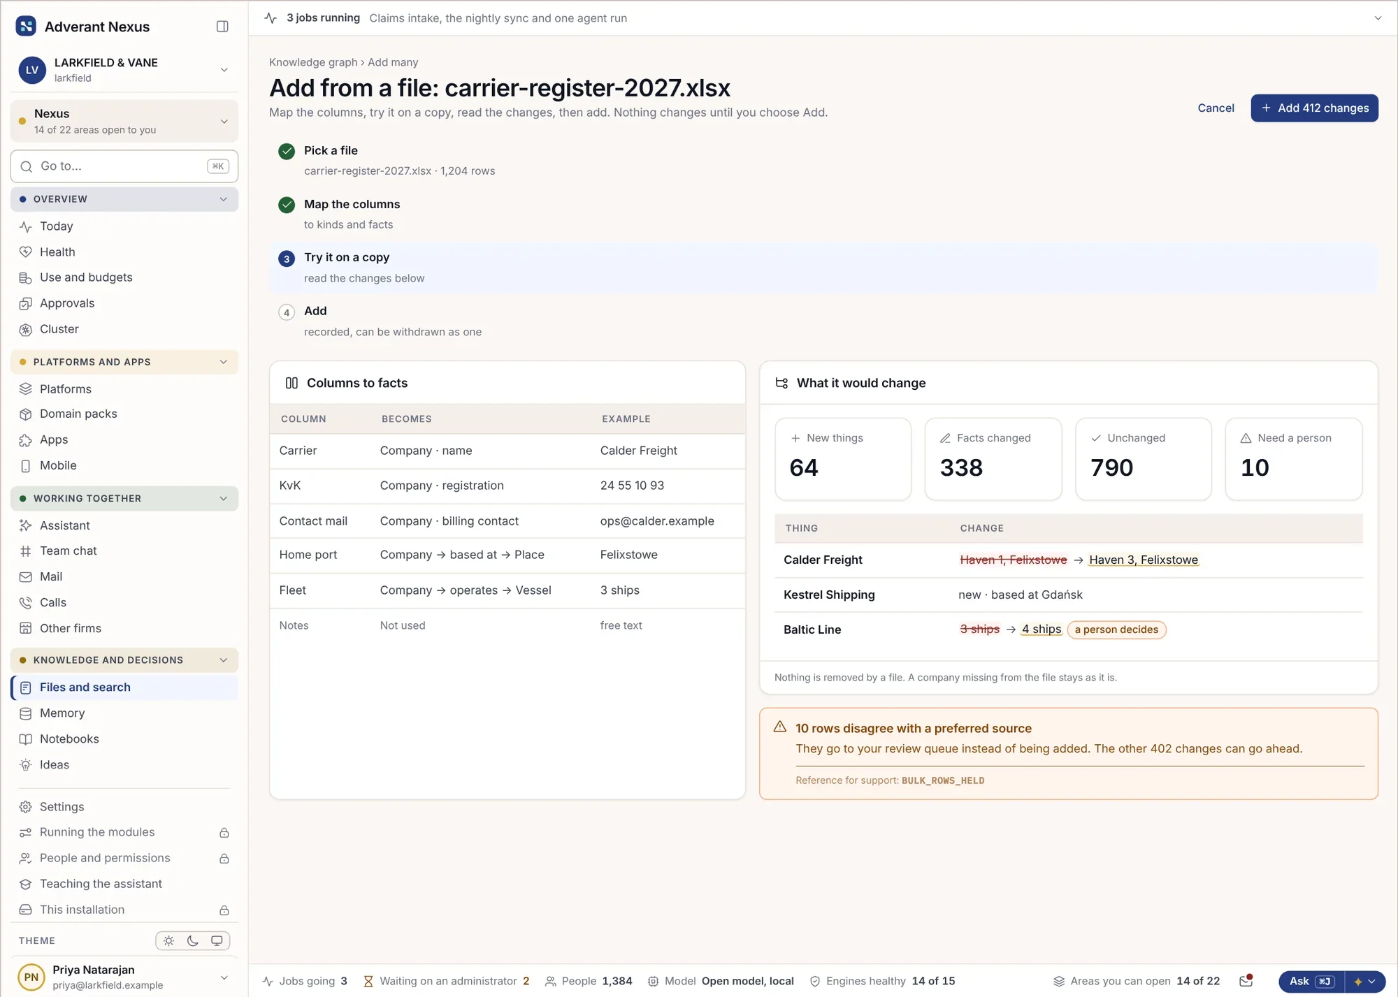This screenshot has width=1398, height=997.
Task: Select the Try it on a copy step
Action: coord(823,268)
